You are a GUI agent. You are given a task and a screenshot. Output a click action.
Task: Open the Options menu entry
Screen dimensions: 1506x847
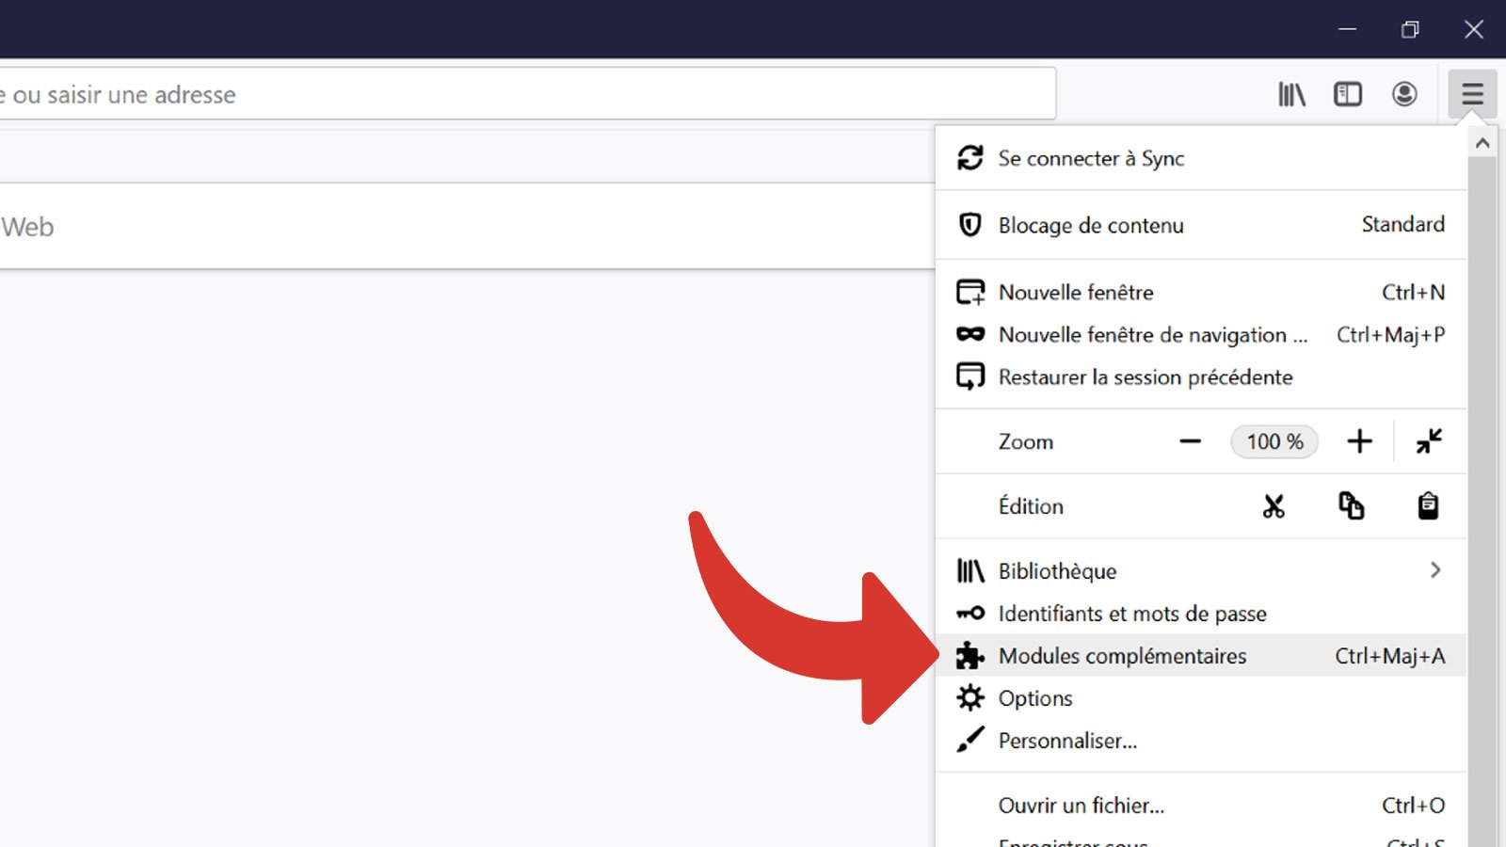[x=1035, y=698]
